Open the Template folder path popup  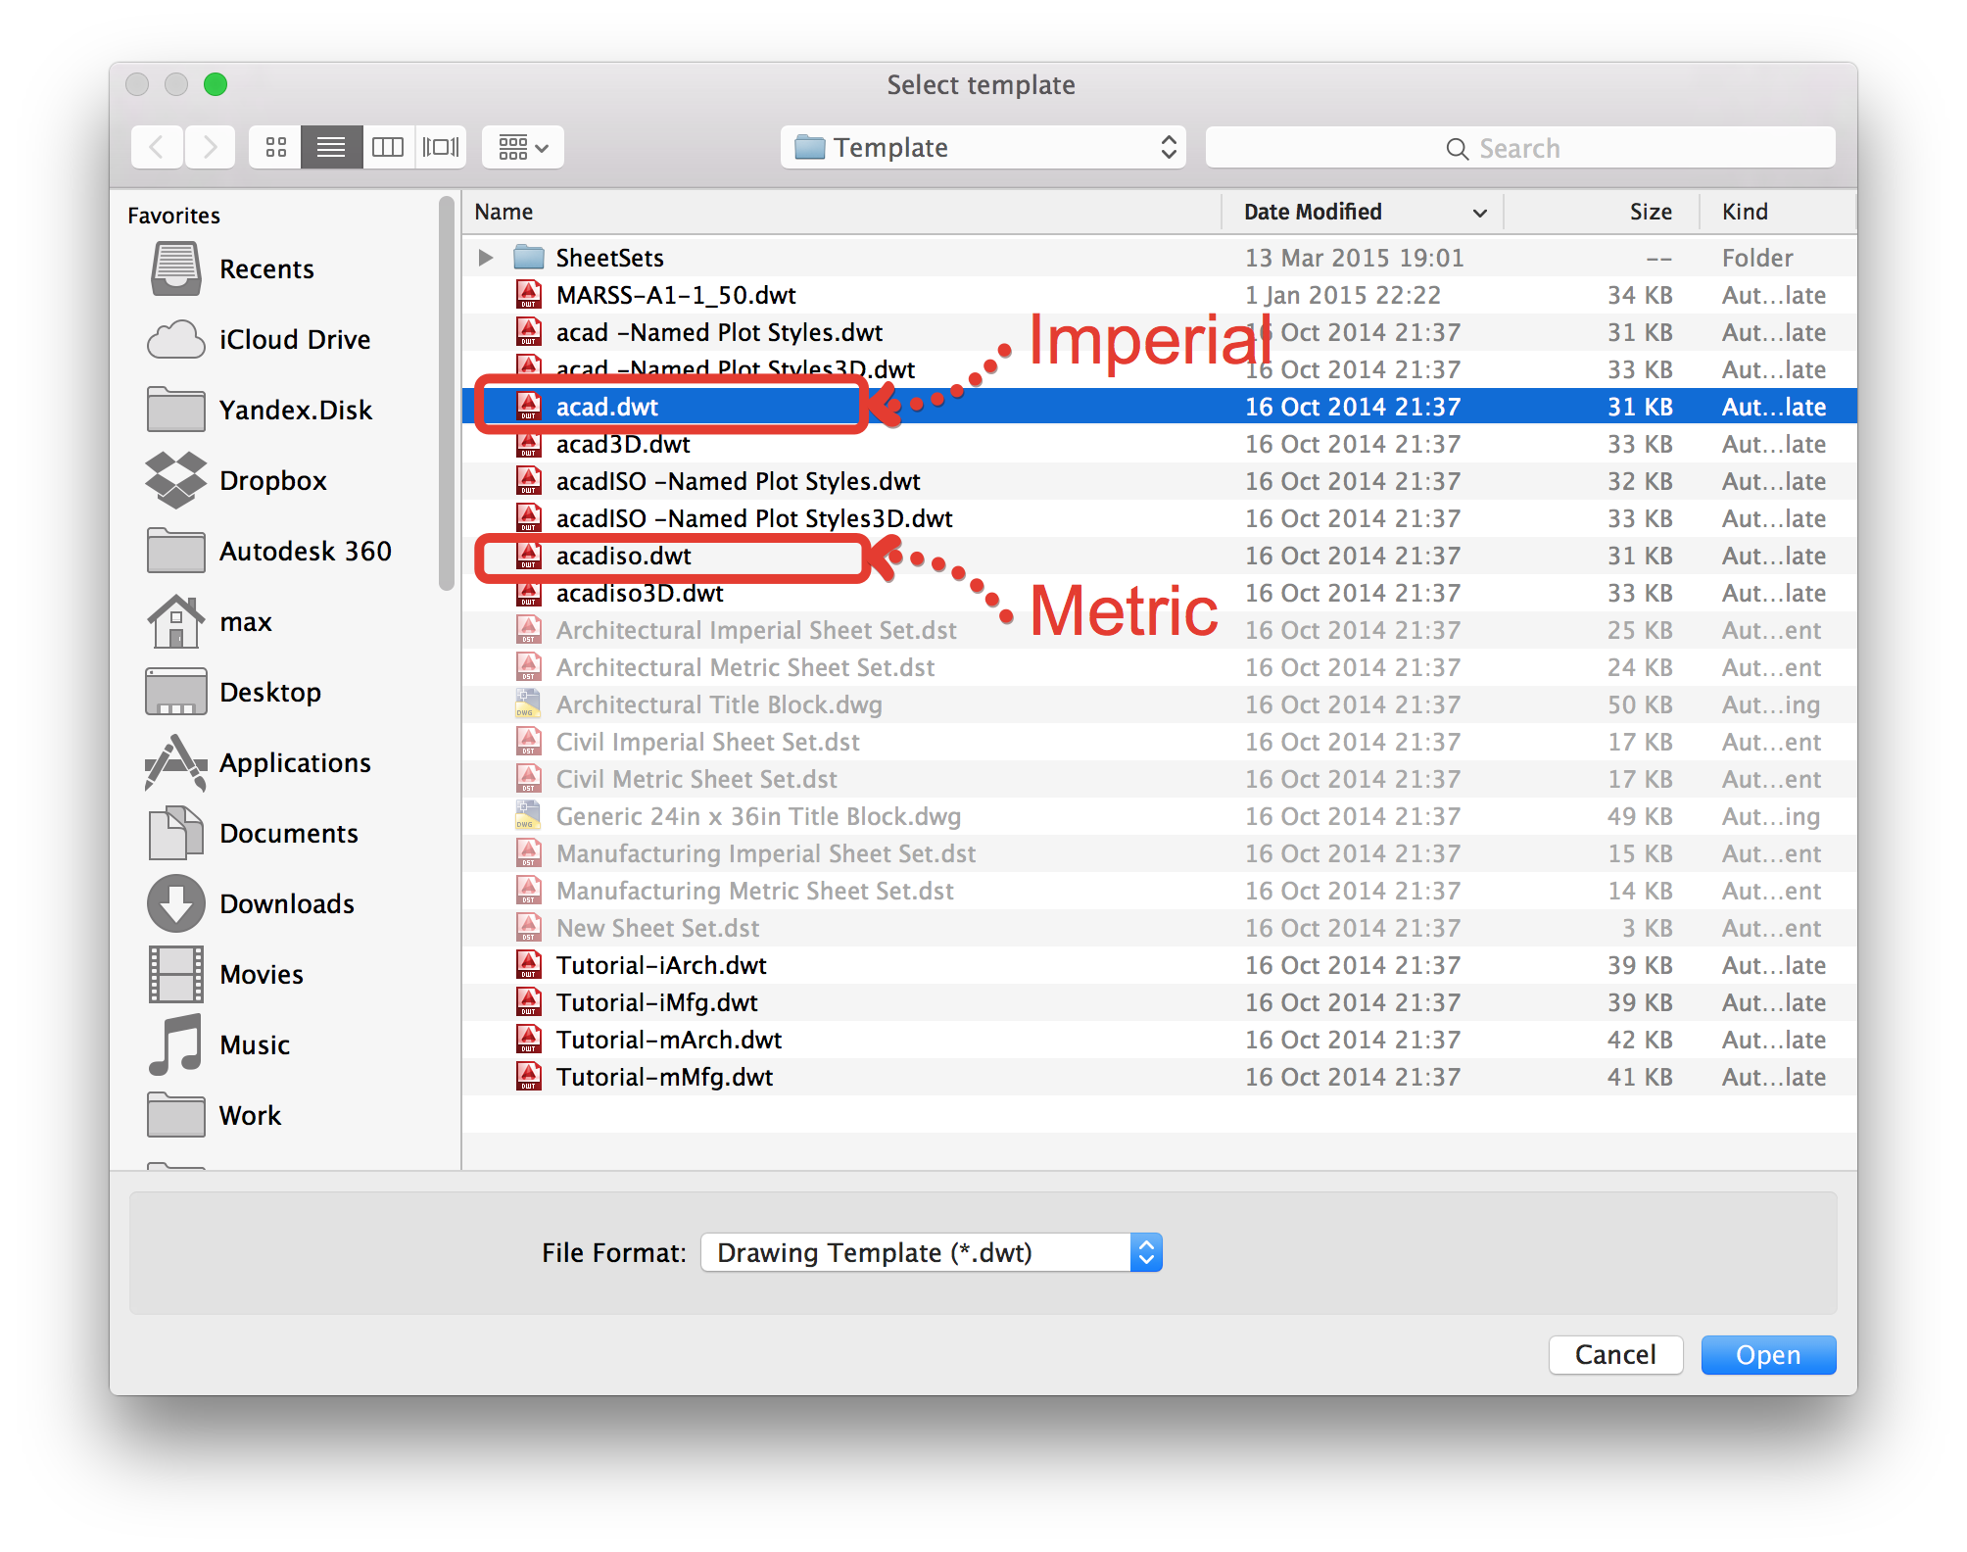point(983,148)
